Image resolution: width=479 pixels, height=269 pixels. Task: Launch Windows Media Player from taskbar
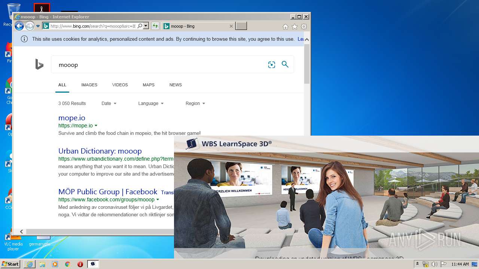coord(55,264)
